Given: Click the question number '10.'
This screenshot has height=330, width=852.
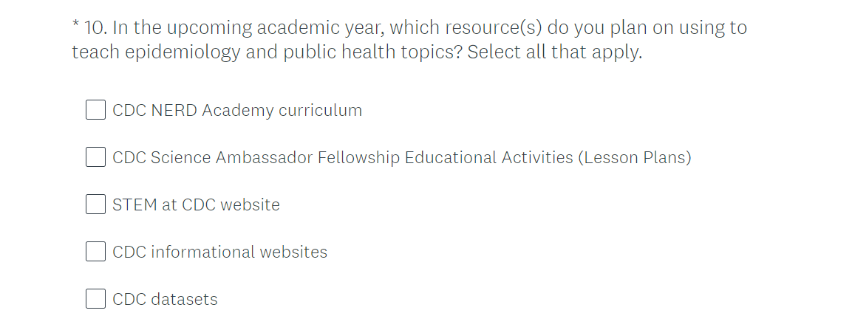Looking at the screenshot, I should coord(95,28).
